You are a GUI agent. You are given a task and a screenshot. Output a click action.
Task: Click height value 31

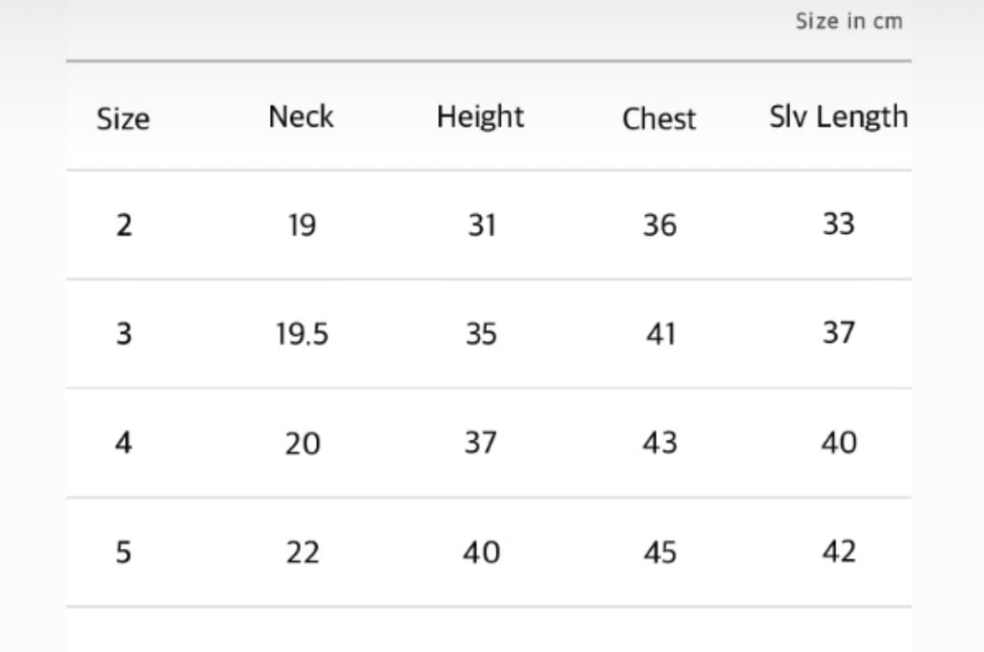[481, 226]
